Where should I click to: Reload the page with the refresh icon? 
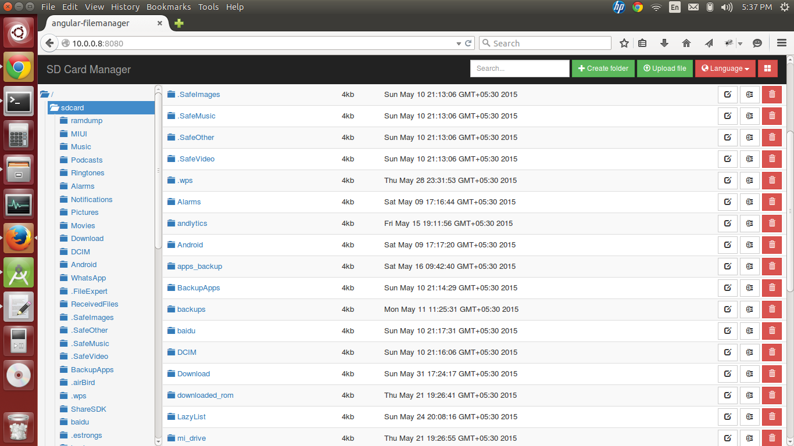coord(468,43)
